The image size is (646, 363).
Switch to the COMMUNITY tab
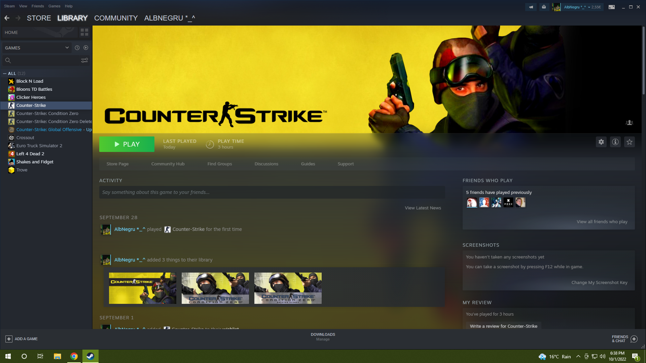click(x=116, y=18)
